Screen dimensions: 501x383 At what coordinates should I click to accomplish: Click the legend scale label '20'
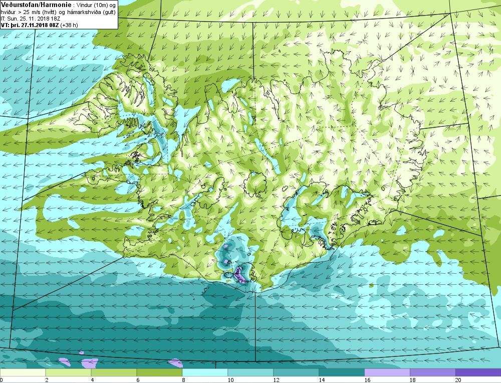point(458,380)
